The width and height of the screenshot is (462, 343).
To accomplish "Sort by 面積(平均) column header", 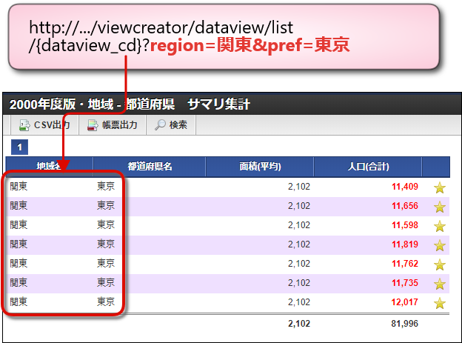I will pos(260,167).
